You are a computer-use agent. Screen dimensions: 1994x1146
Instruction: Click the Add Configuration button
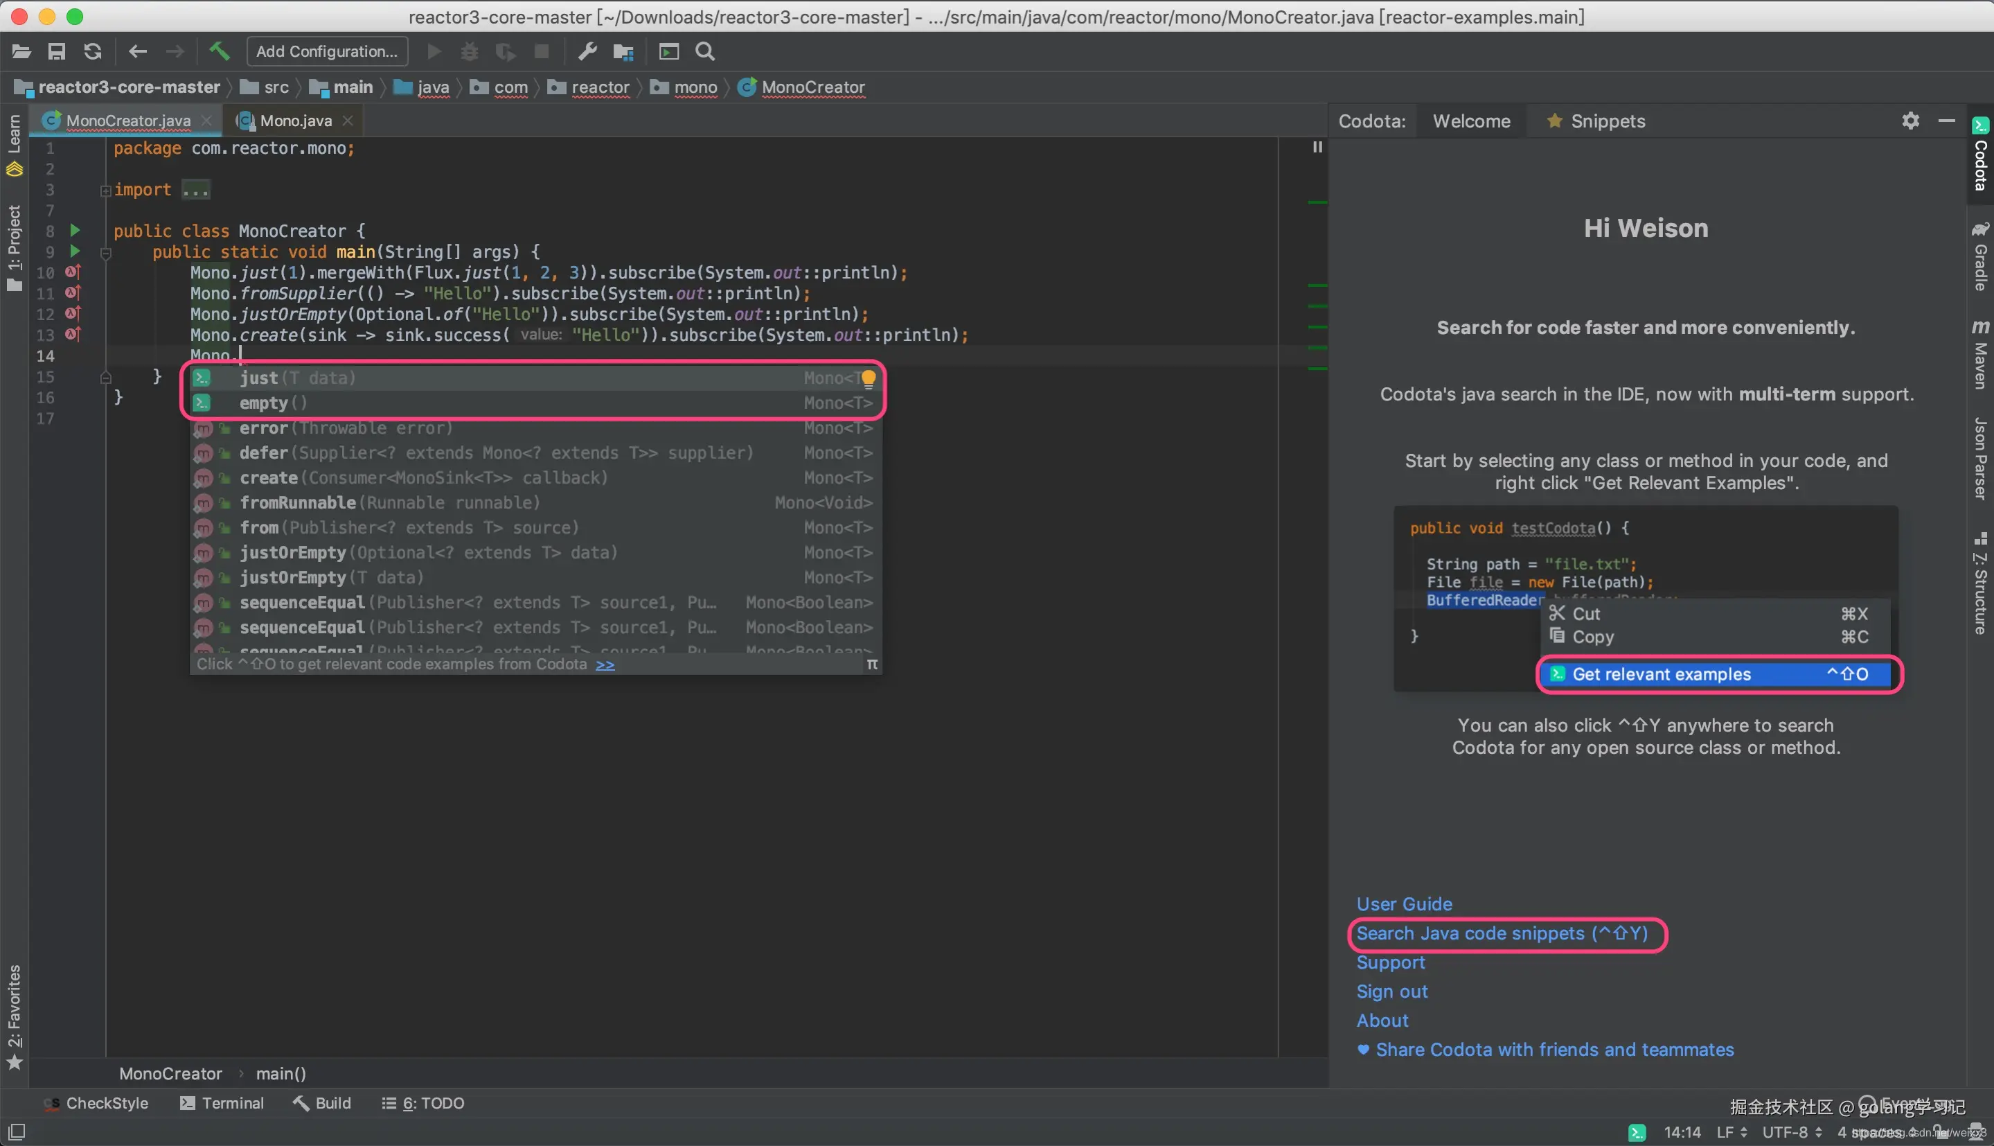click(326, 51)
